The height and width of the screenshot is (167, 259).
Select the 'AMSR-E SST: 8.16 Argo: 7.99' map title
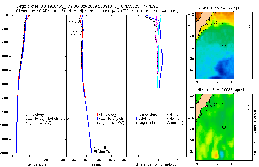[223, 8]
